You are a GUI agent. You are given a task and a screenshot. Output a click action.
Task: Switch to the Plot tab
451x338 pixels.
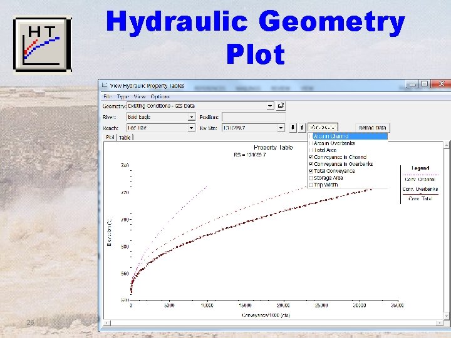click(110, 137)
